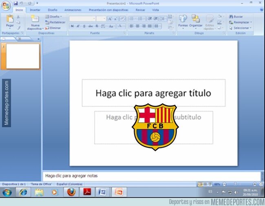Open the Formas shapes gallery

click(x=183, y=19)
